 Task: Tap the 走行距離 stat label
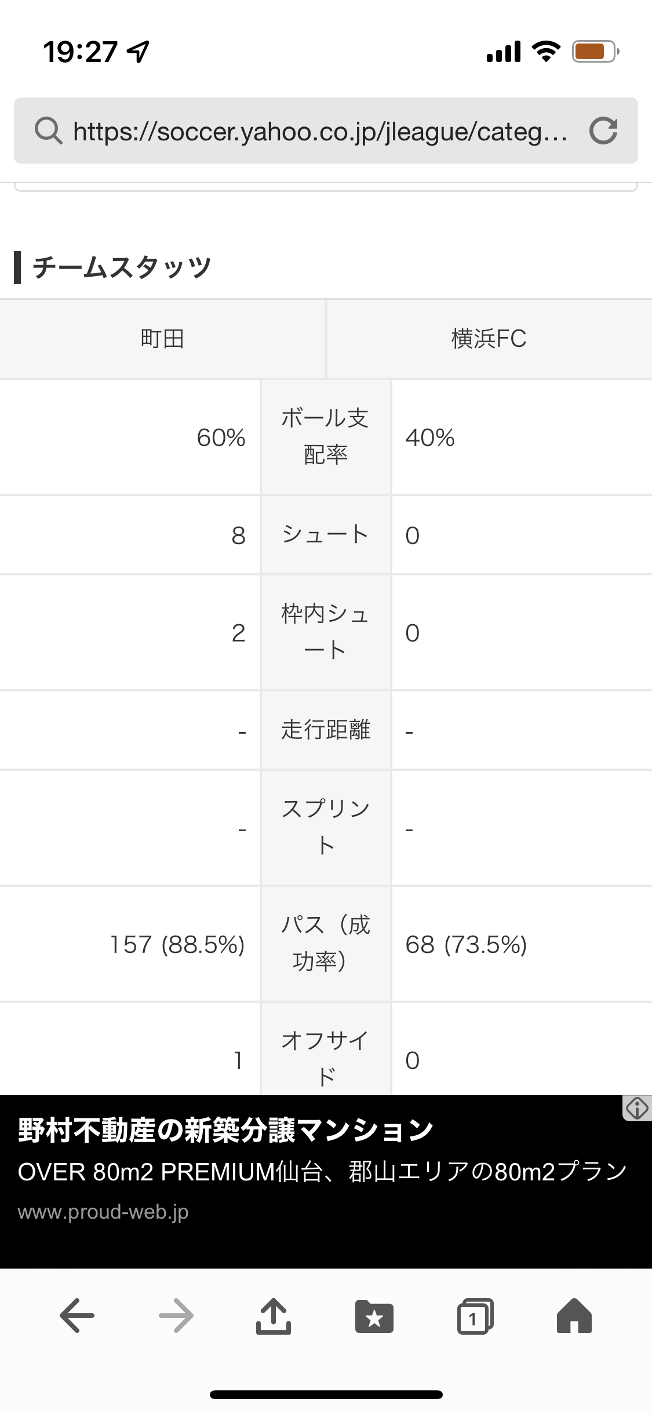click(x=325, y=730)
